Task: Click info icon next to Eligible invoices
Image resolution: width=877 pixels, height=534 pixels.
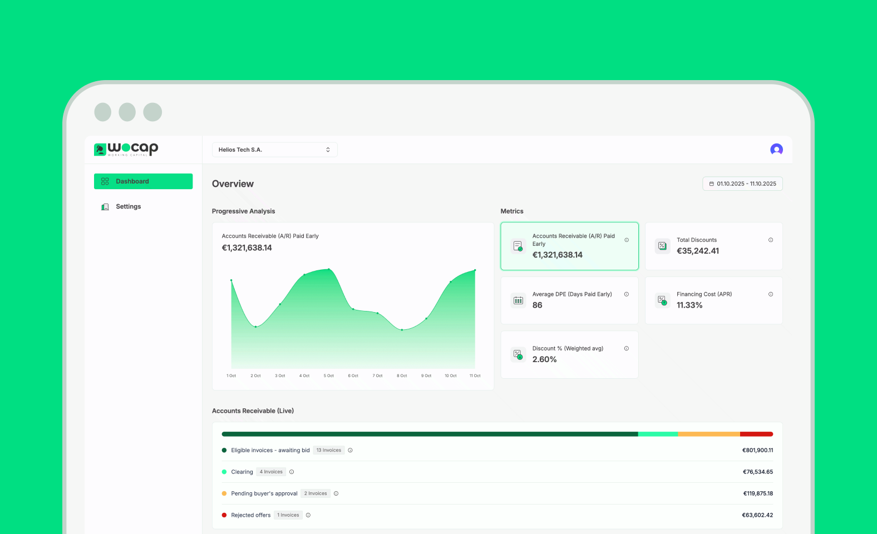Action: coord(350,450)
